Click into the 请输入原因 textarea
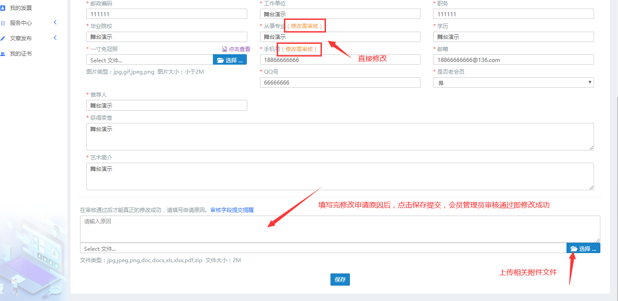This screenshot has width=618, height=301. click(340, 229)
